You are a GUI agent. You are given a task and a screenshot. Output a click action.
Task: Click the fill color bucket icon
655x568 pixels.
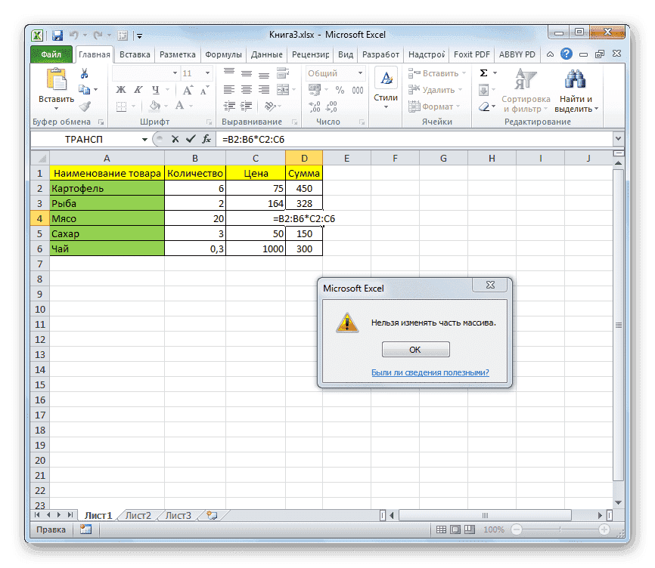click(x=154, y=105)
